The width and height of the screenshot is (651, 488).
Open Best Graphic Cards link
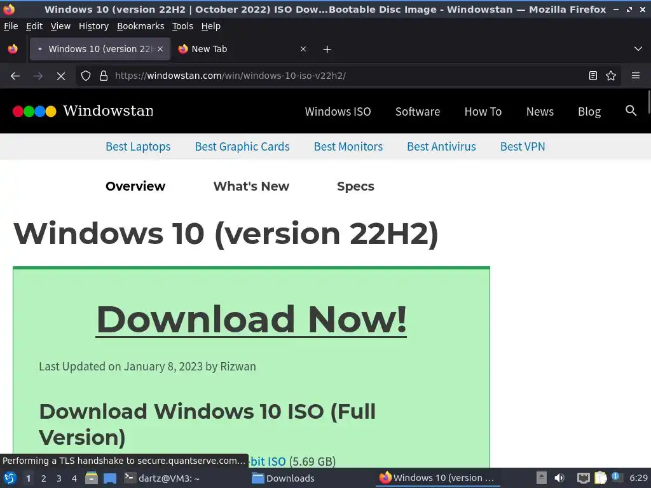click(x=242, y=147)
